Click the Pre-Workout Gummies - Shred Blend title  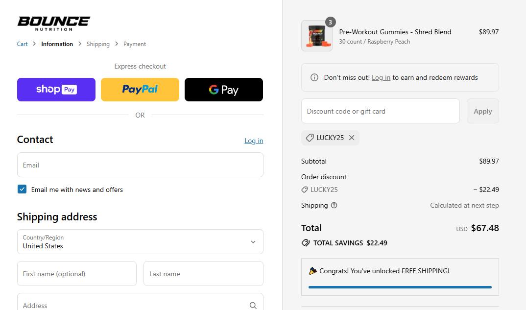(395, 32)
